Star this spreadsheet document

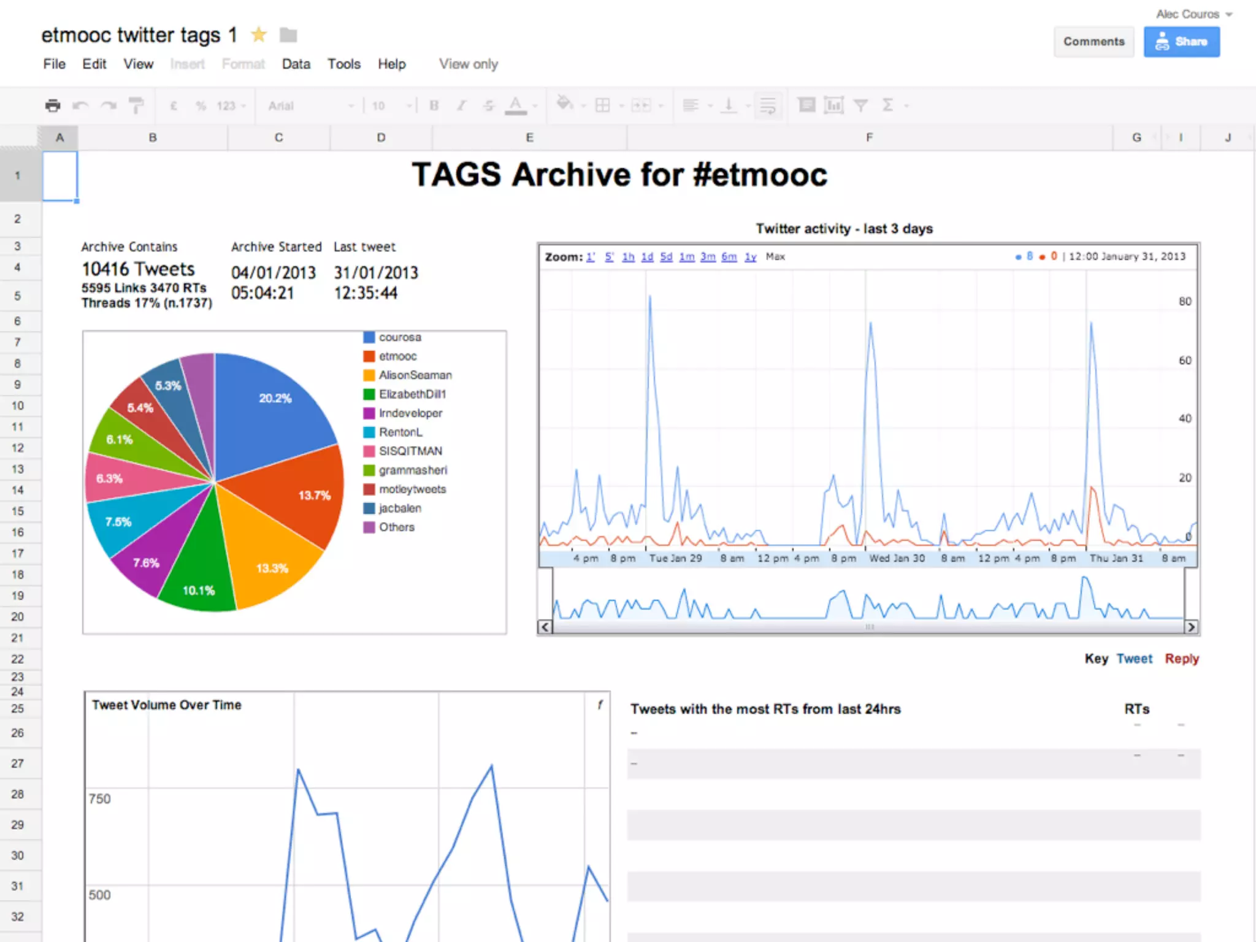click(x=259, y=35)
